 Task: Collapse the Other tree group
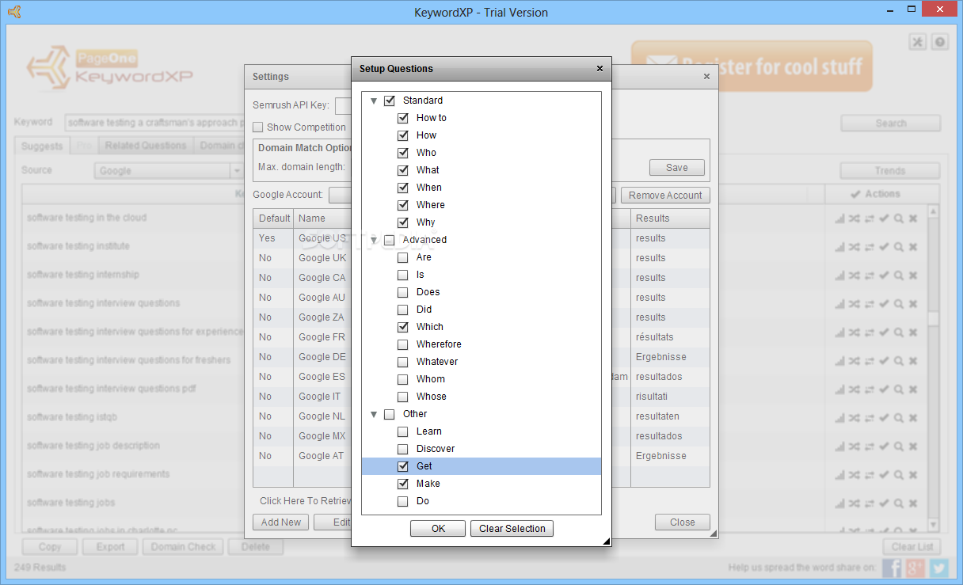[x=374, y=415]
